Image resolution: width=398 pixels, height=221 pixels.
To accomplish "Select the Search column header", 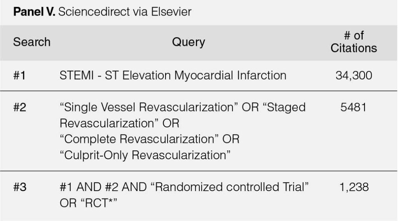I will coord(32,42).
